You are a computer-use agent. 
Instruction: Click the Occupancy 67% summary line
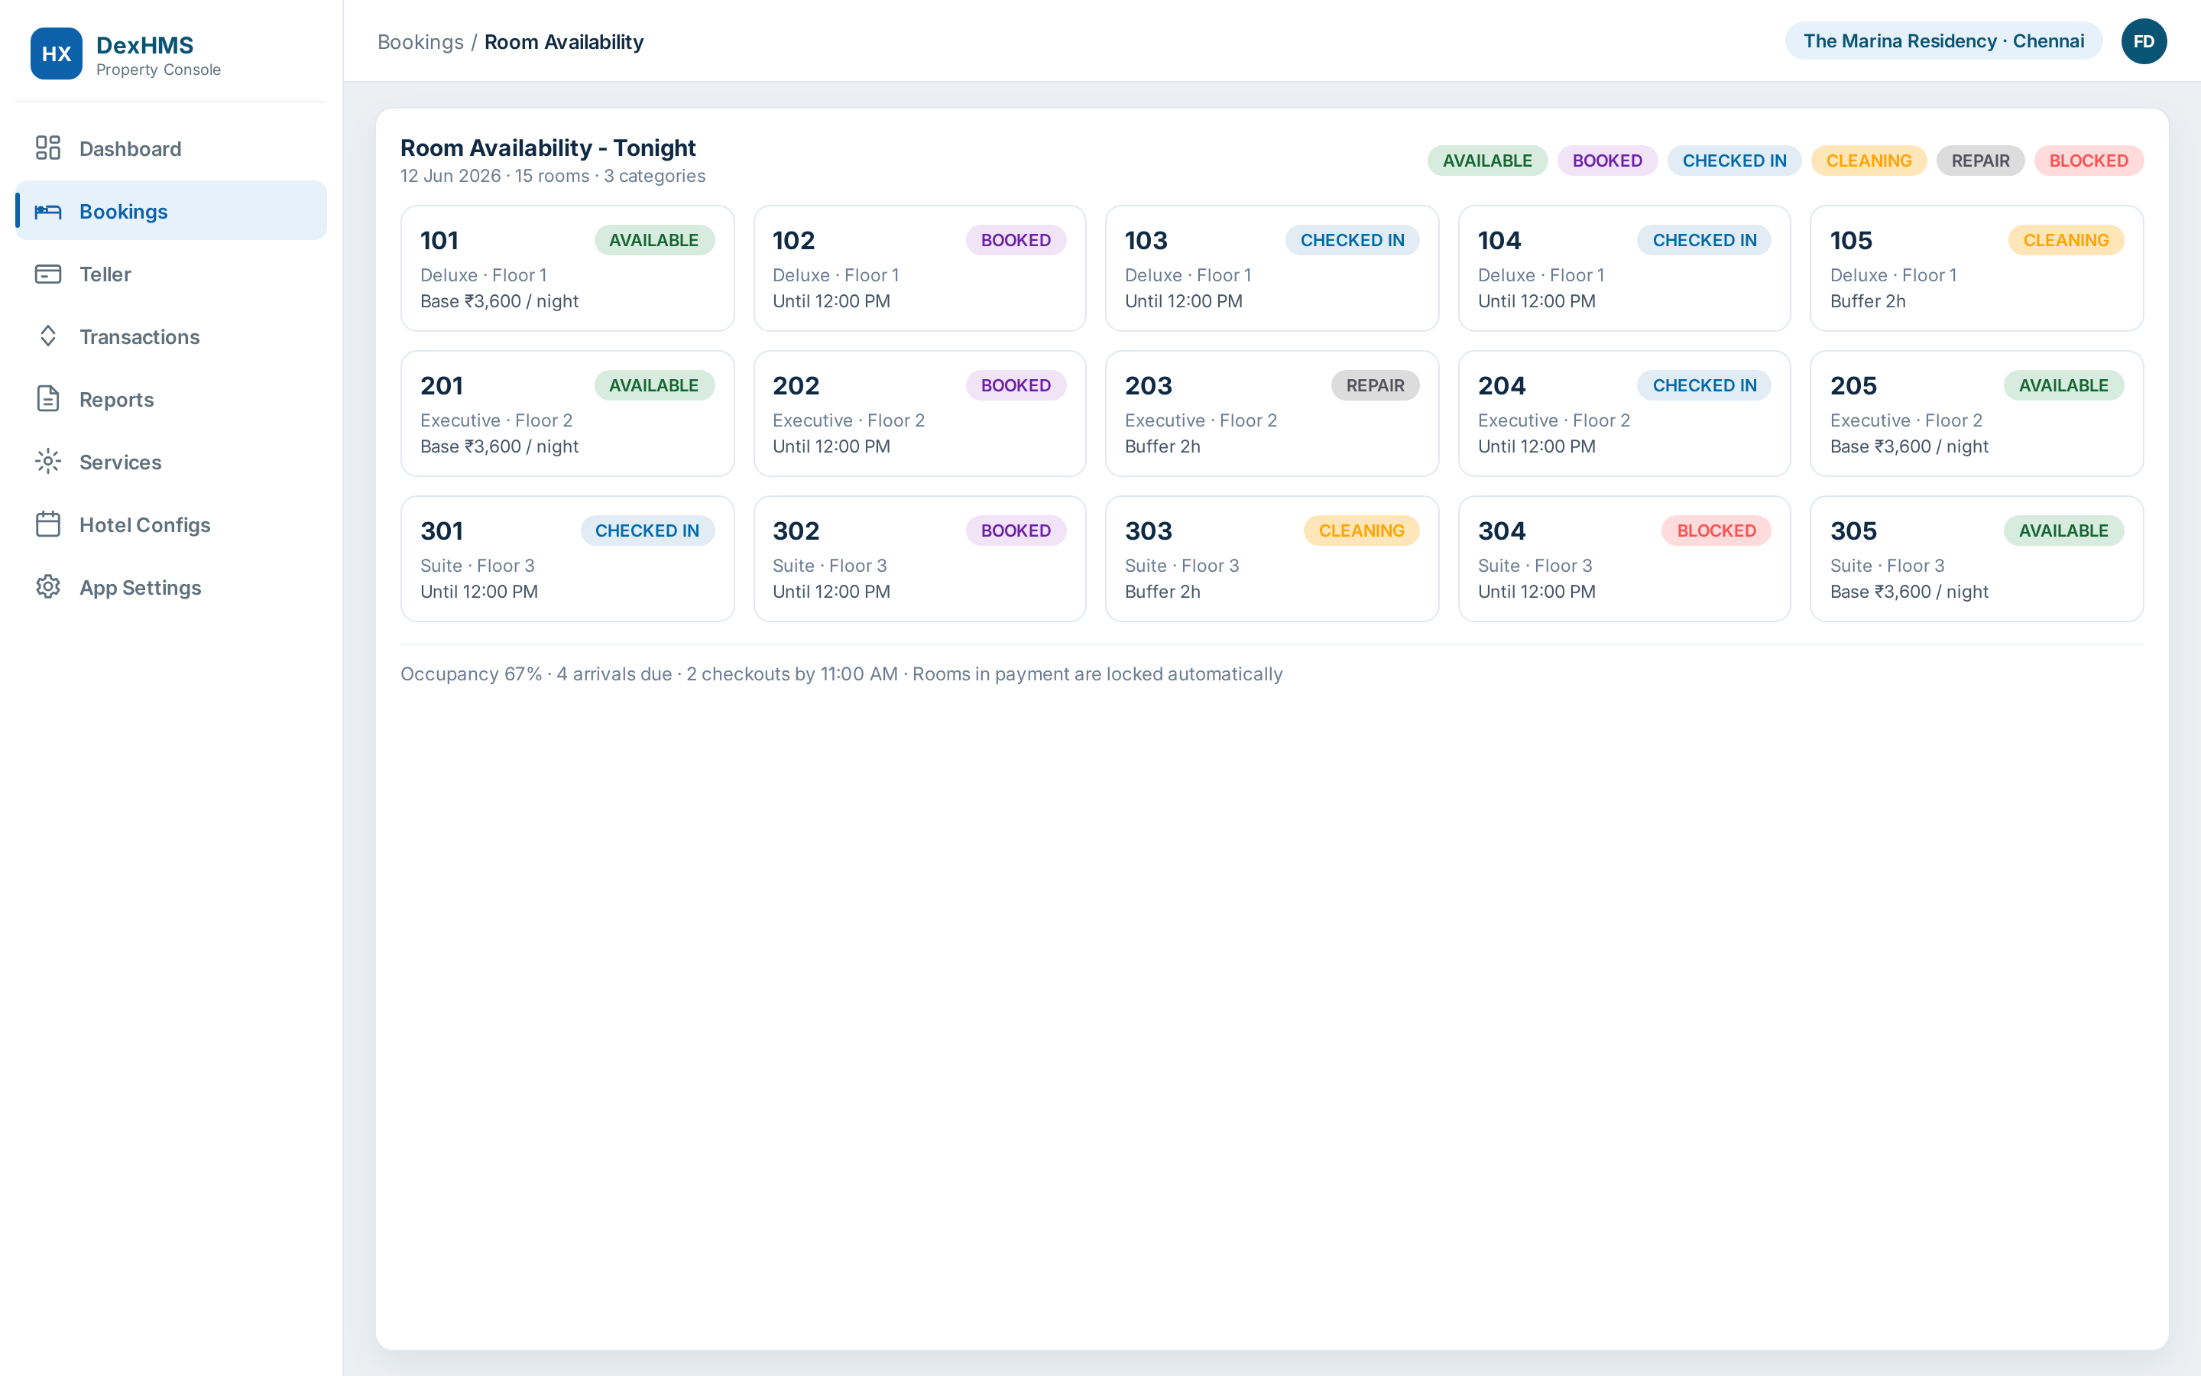(841, 674)
